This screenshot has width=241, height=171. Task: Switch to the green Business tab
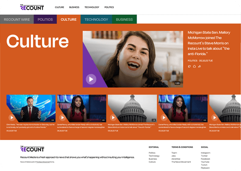[124, 20]
